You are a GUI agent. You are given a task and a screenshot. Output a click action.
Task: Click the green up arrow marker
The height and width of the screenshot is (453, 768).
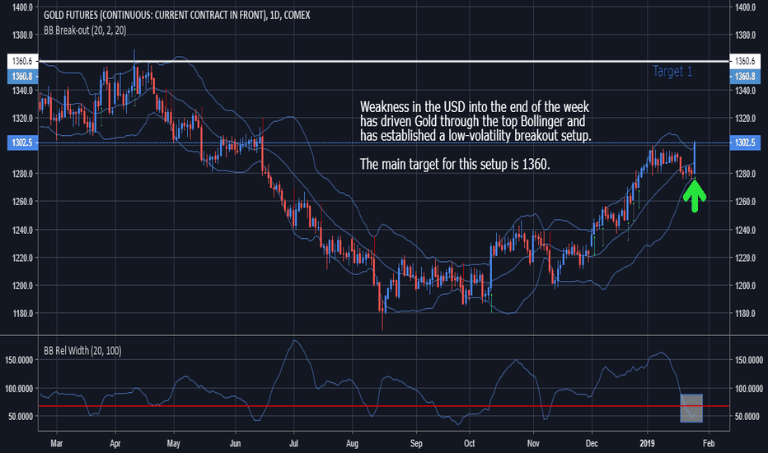coord(694,196)
